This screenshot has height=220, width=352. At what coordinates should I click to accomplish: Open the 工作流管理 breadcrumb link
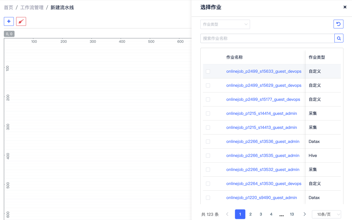32,8
